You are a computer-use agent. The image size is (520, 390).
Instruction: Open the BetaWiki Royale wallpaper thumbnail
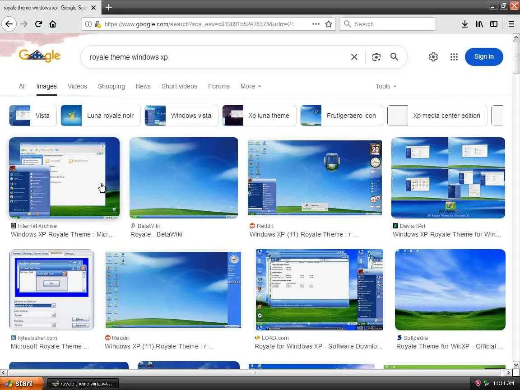(183, 178)
